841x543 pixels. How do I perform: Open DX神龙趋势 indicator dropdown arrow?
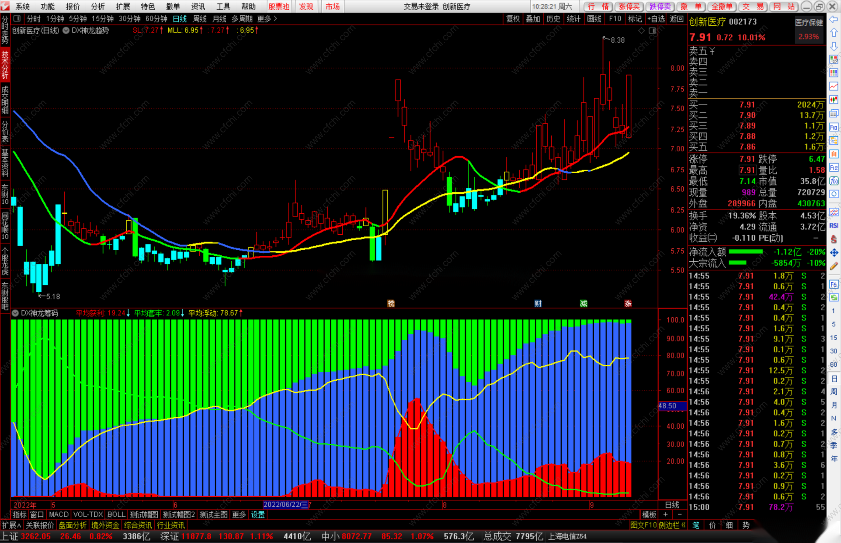[66, 31]
